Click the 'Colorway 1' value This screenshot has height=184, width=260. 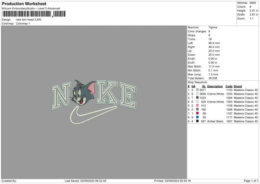tap(23, 23)
